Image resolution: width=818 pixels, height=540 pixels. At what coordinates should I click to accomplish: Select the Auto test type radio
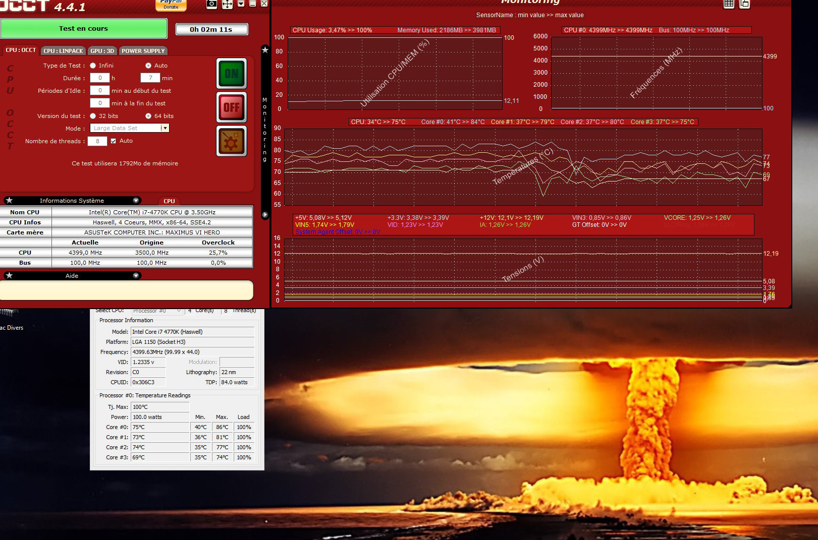pos(148,66)
